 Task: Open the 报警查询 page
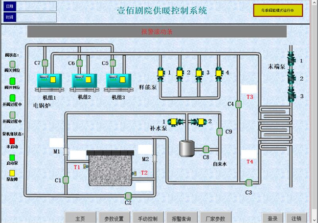pos(182,218)
